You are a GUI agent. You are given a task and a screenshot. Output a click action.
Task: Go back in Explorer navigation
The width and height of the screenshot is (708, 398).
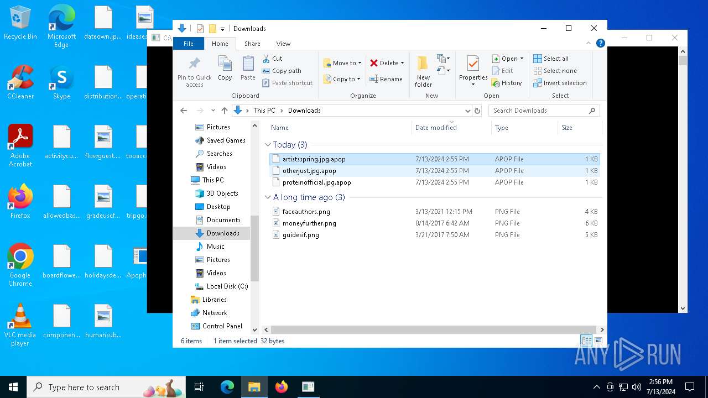pos(184,111)
